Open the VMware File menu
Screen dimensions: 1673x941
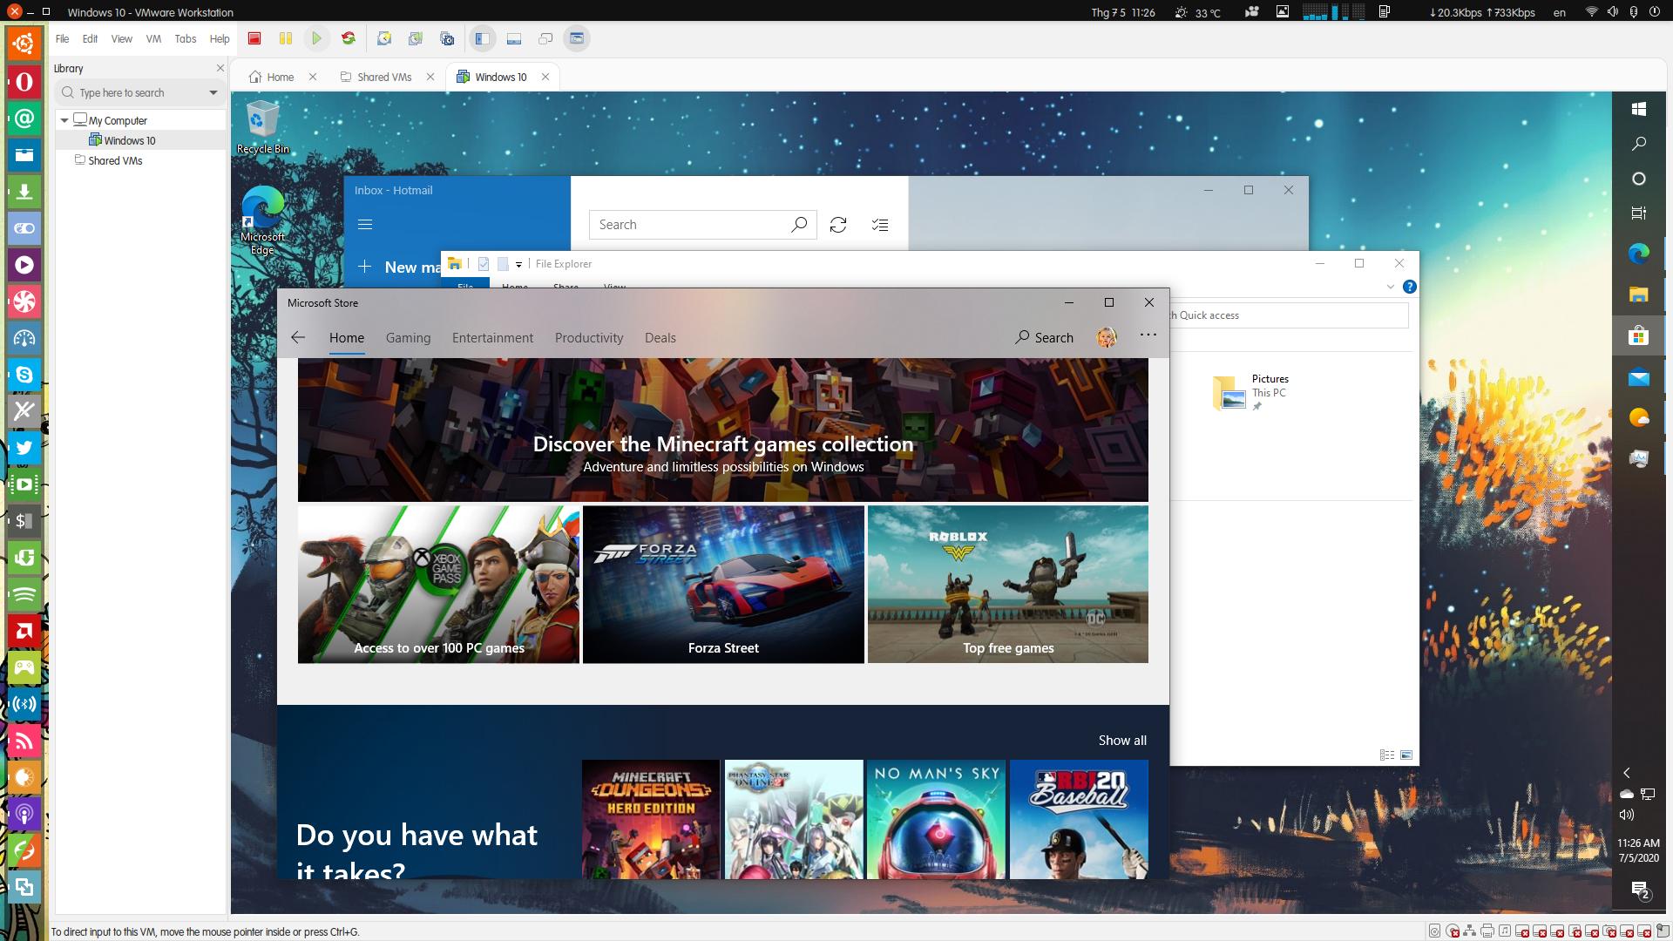tap(63, 39)
